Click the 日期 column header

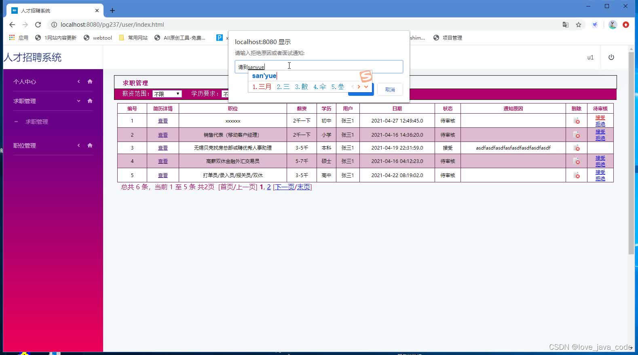[x=397, y=108]
